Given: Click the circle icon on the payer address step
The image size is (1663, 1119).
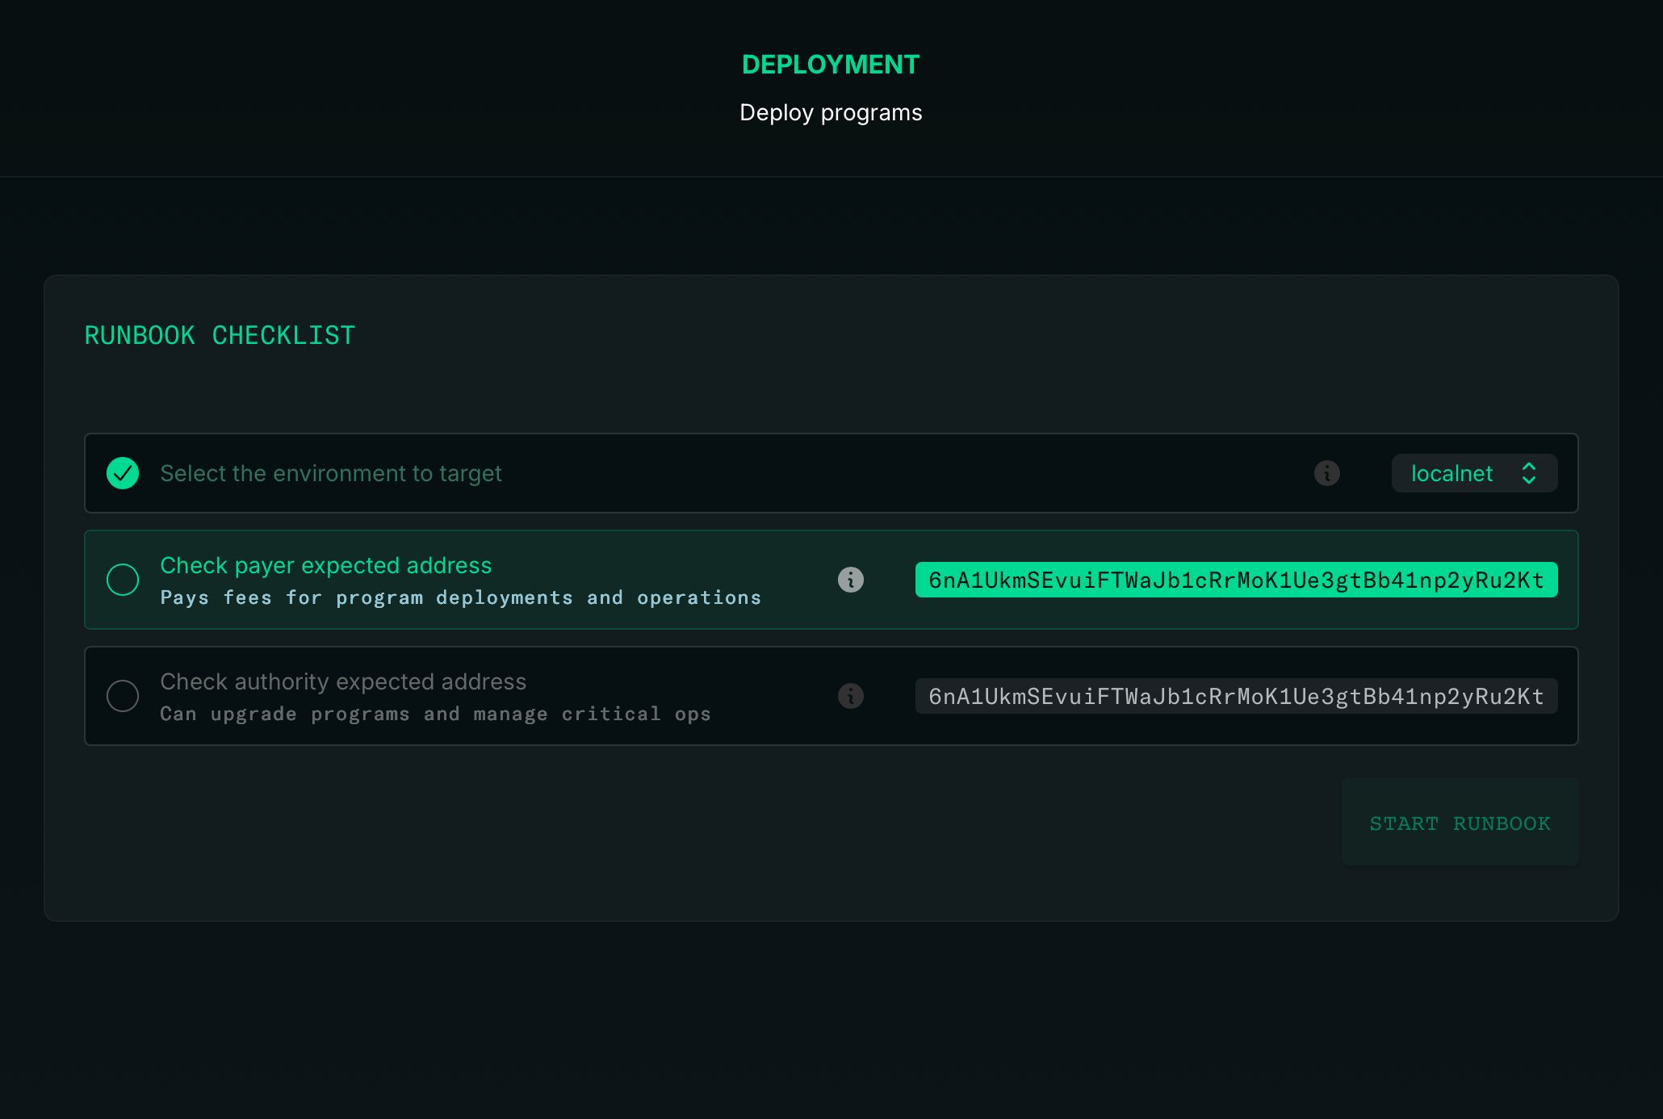Looking at the screenshot, I should tap(123, 580).
